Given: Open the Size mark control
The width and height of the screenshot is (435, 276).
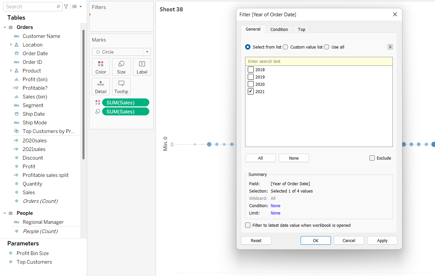Looking at the screenshot, I should [x=121, y=67].
